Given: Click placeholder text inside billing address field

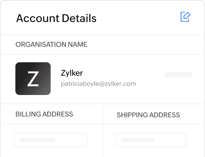Looking at the screenshot, I should 38,140.
